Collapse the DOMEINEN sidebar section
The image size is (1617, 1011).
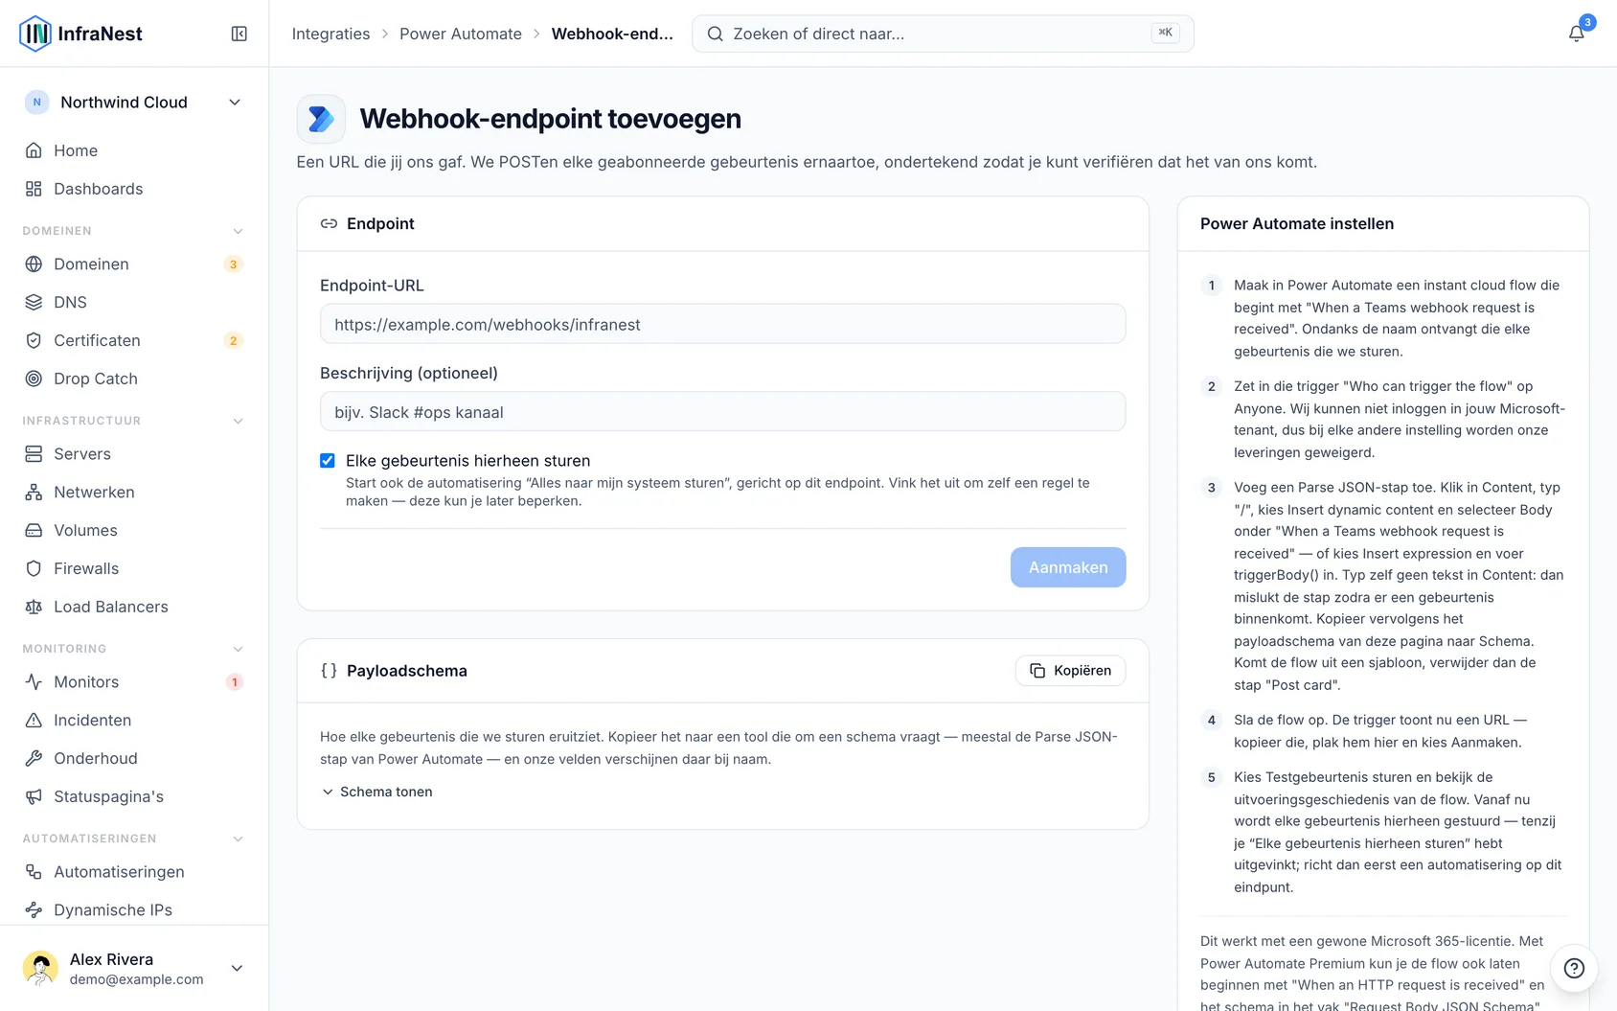(x=238, y=231)
